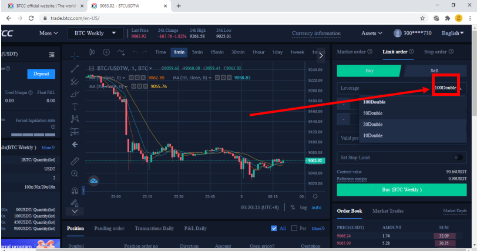This screenshot has width=477, height=251.
Task: Select the Sell side tab
Action: point(434,71)
